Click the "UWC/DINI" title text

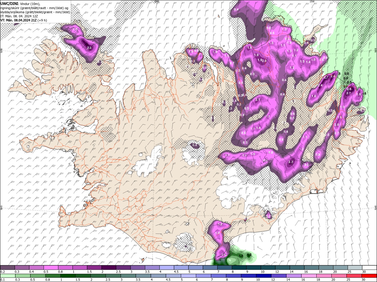click(9, 3)
